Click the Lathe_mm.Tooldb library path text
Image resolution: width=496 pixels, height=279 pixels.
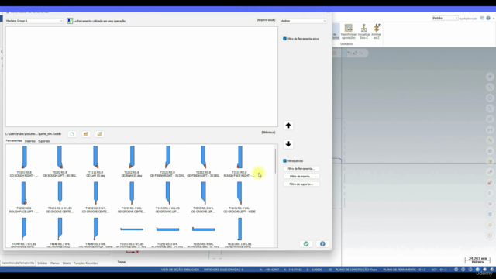33,134
